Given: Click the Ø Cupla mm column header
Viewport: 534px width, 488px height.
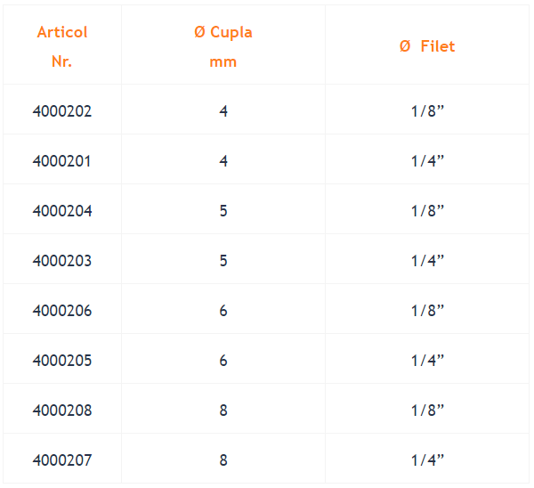Looking at the screenshot, I should pos(223,46).
